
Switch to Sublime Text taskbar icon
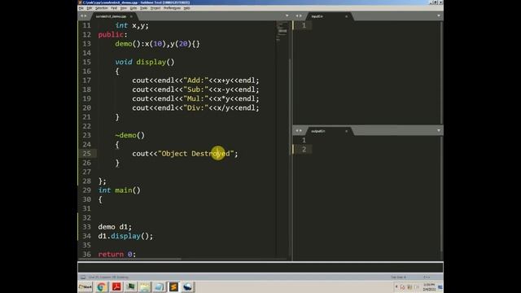click(173, 287)
